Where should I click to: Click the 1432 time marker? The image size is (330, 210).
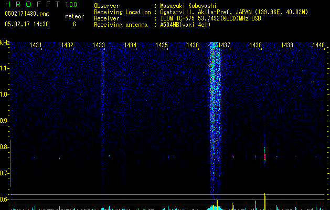click(x=67, y=45)
